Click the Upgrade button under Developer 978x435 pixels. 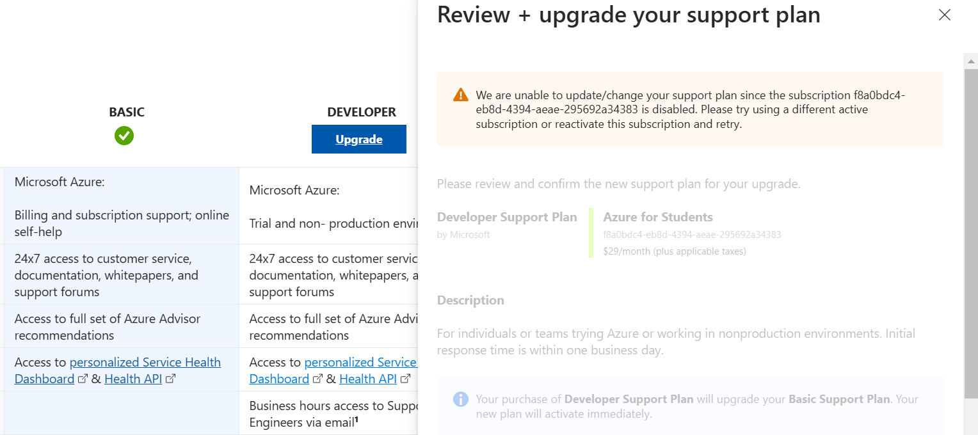click(359, 139)
